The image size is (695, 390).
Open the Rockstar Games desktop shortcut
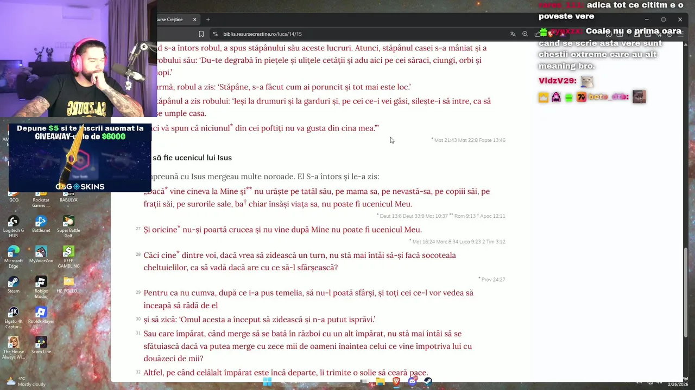[41, 199]
